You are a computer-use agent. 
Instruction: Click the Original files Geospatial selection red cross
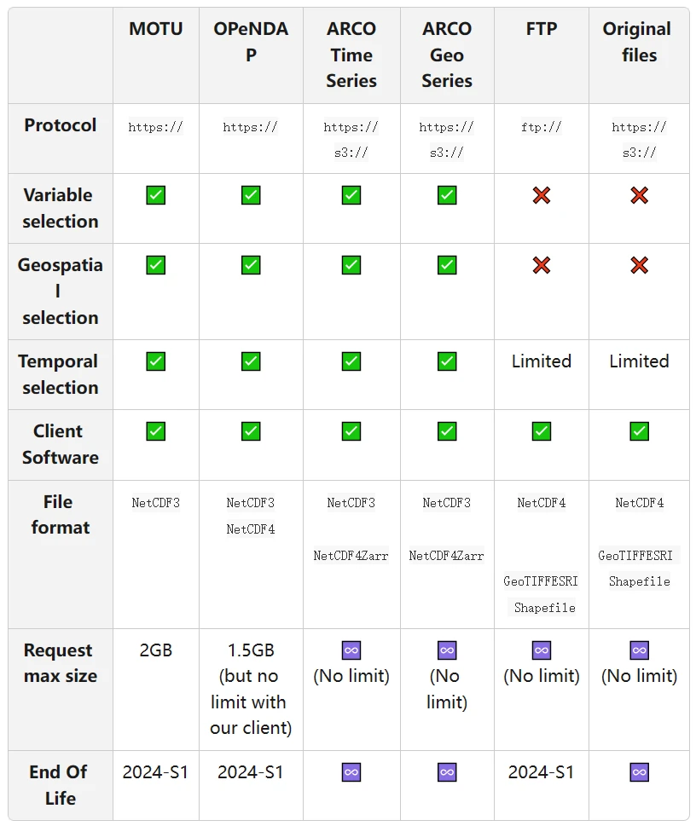(639, 265)
